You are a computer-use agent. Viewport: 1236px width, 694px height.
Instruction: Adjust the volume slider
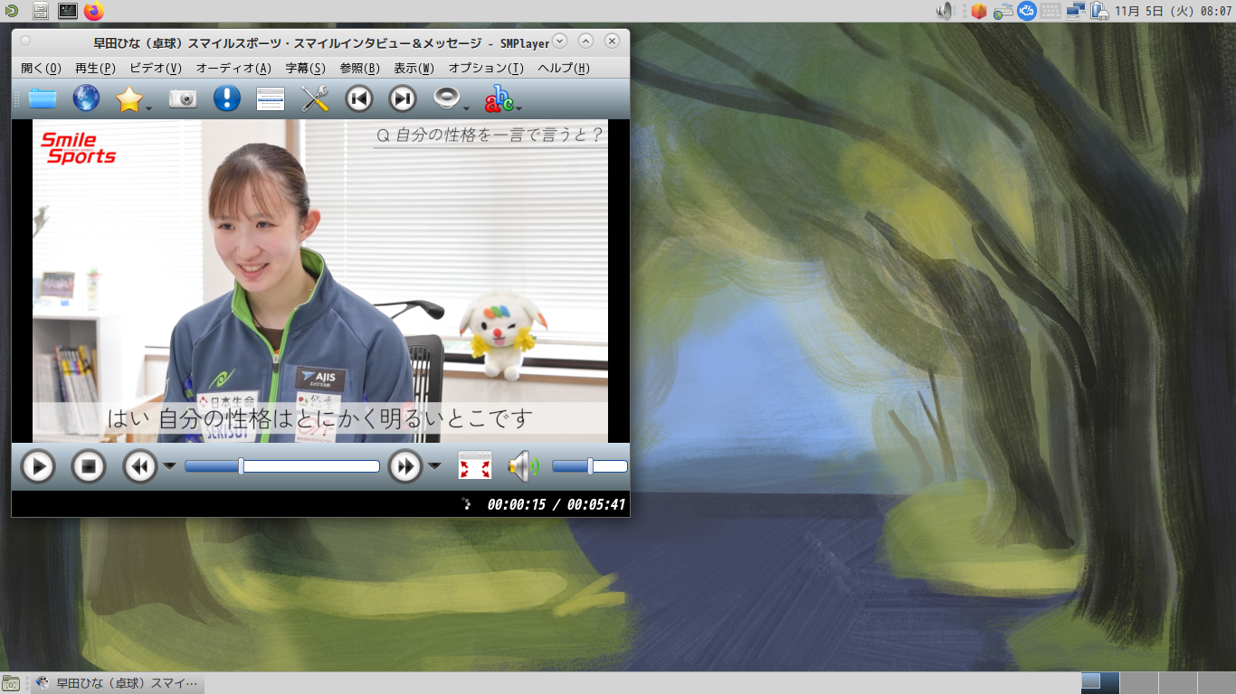(590, 466)
